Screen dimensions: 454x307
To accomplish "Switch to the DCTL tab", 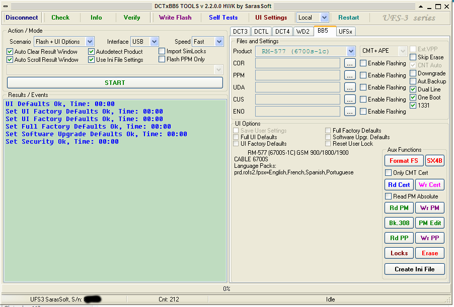I will tap(261, 31).
